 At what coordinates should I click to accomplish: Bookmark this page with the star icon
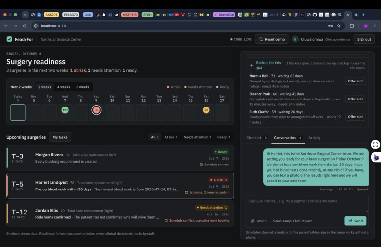point(339,26)
